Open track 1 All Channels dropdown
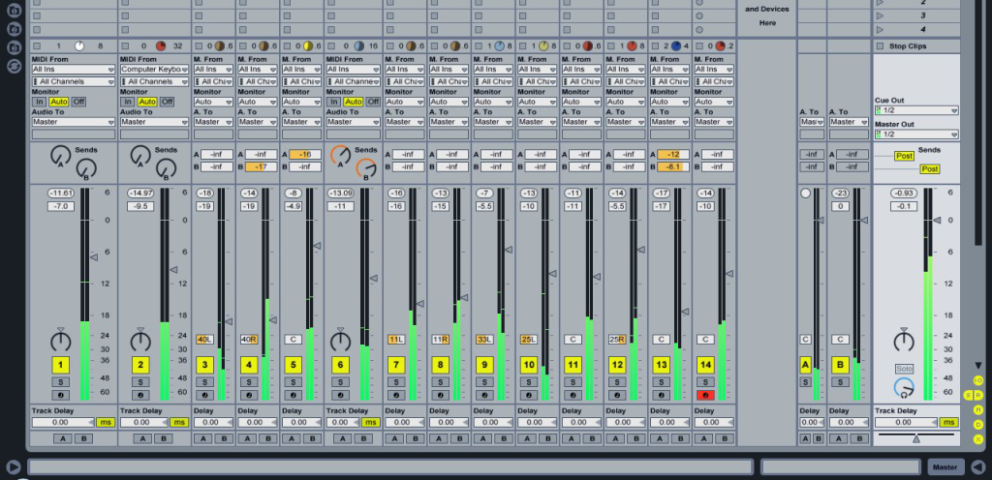992x480 pixels. [74, 81]
